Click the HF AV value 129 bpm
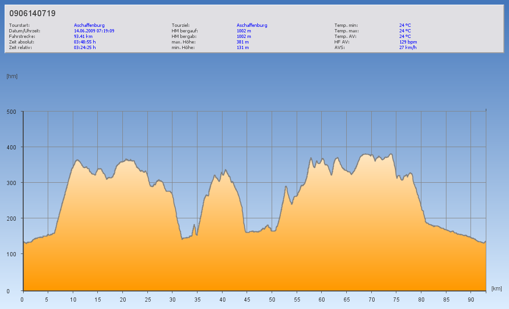The image size is (509, 309). pyautogui.click(x=408, y=42)
